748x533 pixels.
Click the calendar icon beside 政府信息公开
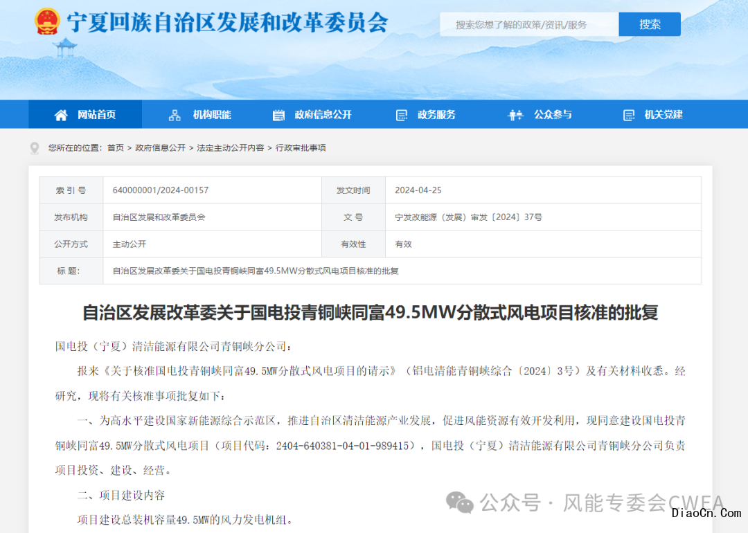pos(278,115)
